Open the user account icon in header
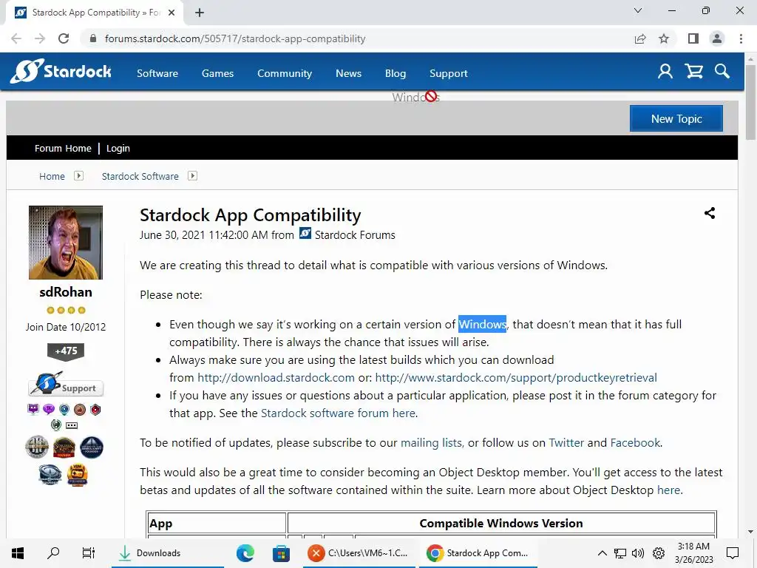757x568 pixels. (x=665, y=72)
